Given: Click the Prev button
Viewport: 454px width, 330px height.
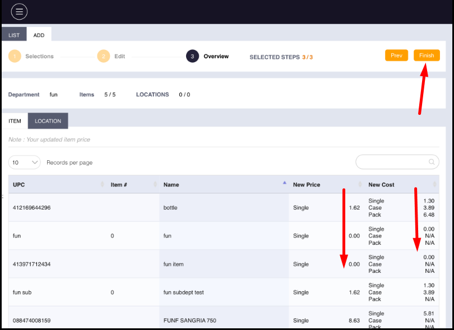Looking at the screenshot, I should pyautogui.click(x=396, y=55).
